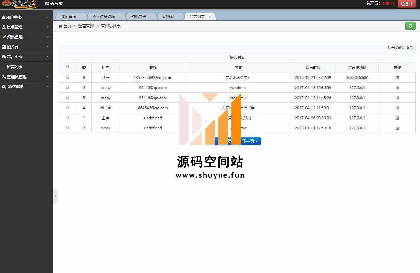
Task: Check the box for ID 8 row
Action: (67, 77)
